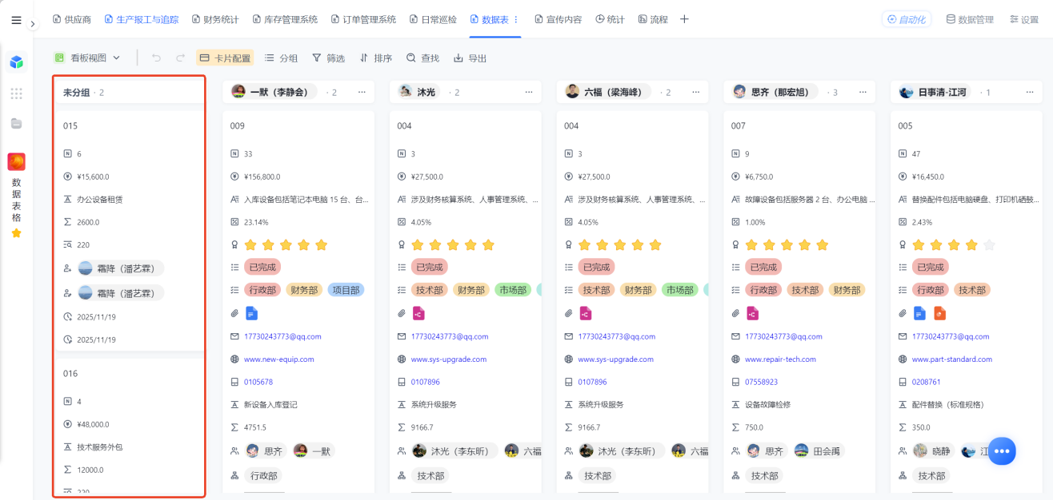Open more options beside 数据表 tab
The width and height of the screenshot is (1053, 500).
point(516,19)
